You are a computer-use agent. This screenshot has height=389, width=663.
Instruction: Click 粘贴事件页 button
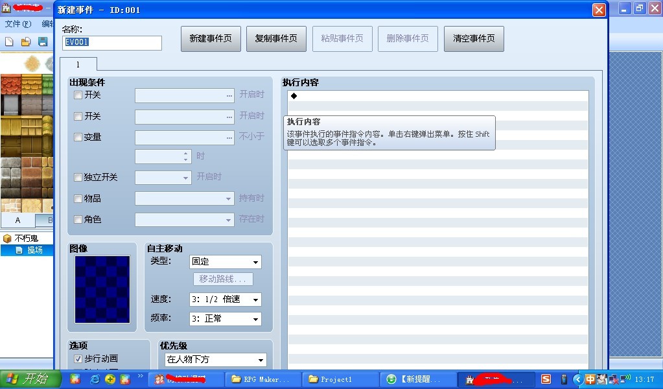(342, 38)
